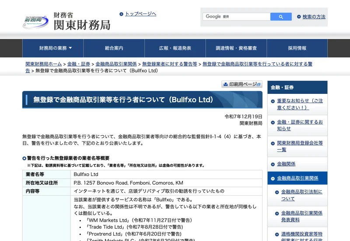The height and width of the screenshot is (241, 350).
Task: Open the 広報・報道発表 navigation menu
Action: click(x=175, y=48)
